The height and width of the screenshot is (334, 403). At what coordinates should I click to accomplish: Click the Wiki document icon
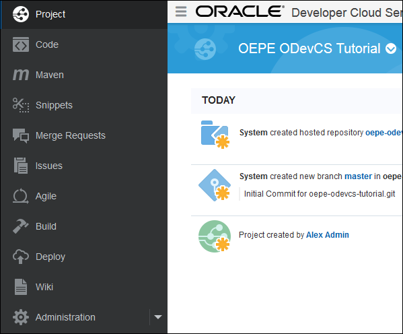[21, 287]
